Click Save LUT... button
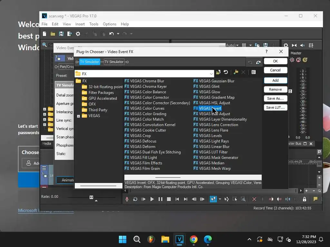This screenshot has height=247, width=330. click(x=275, y=107)
